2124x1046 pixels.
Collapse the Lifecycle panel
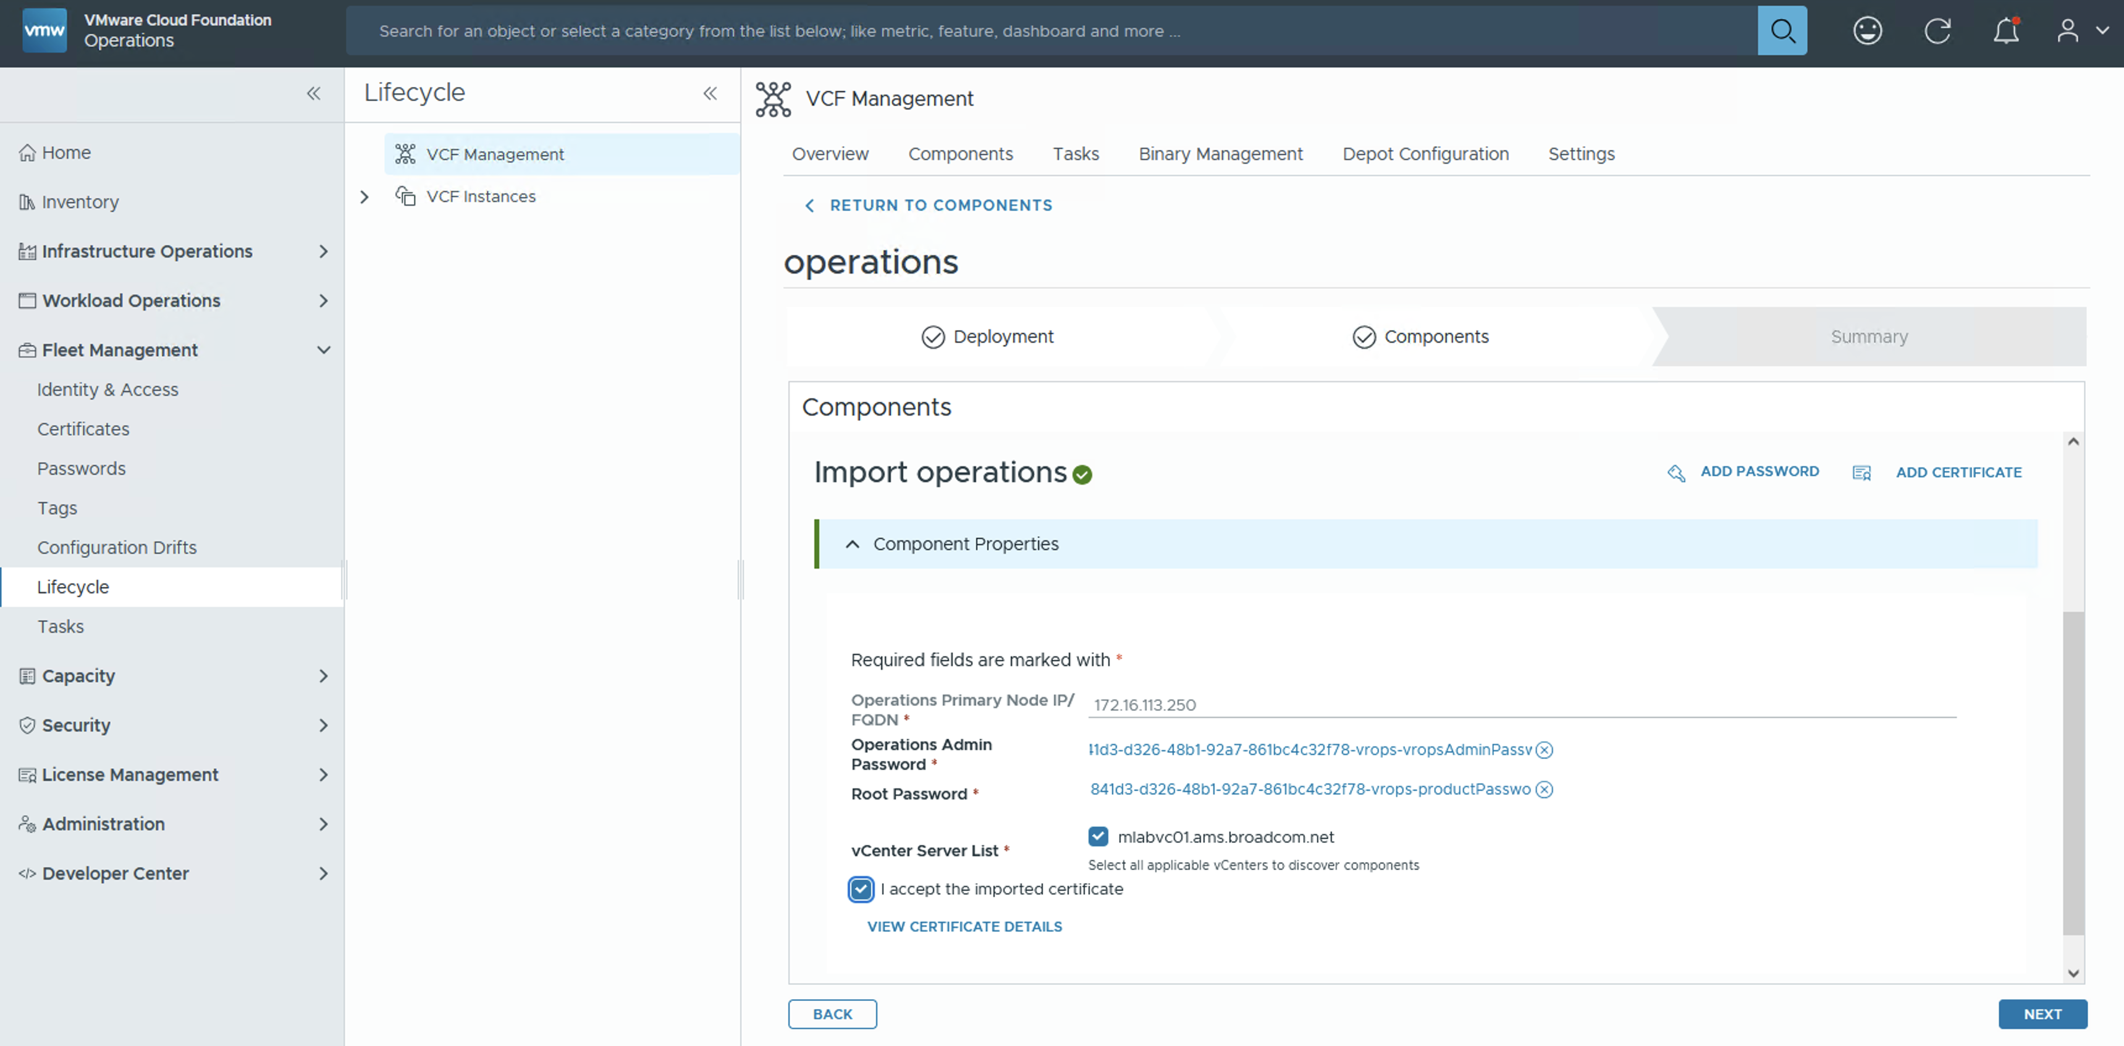pyautogui.click(x=710, y=94)
